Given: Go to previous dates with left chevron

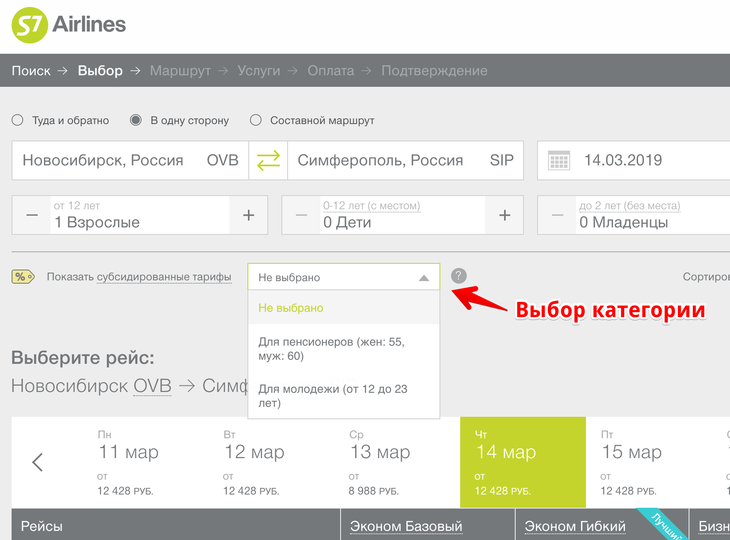Looking at the screenshot, I should (38, 462).
